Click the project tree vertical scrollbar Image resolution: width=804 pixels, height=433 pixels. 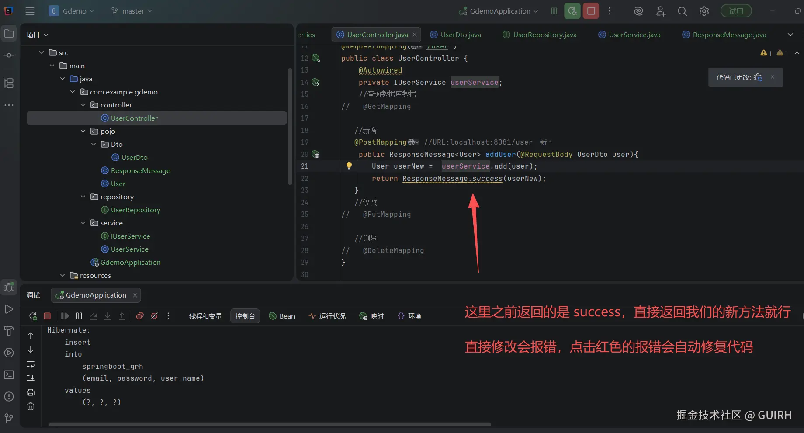pos(290,127)
